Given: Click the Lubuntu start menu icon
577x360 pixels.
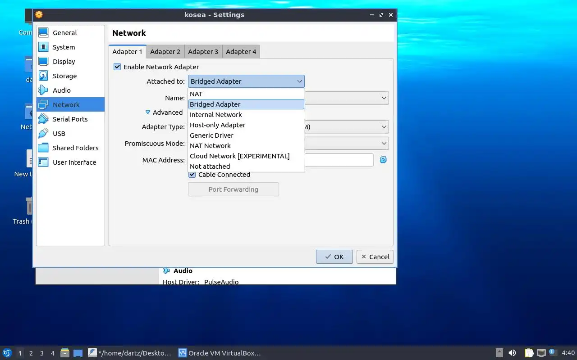Looking at the screenshot, I should click(x=7, y=353).
